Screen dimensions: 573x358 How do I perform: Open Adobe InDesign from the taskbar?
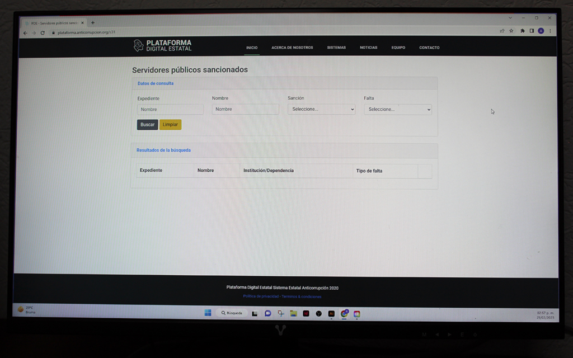306,314
